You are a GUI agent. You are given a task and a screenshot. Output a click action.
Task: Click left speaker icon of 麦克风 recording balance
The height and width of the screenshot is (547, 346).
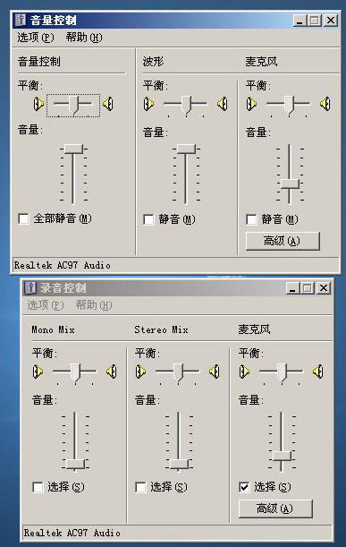[244, 372]
